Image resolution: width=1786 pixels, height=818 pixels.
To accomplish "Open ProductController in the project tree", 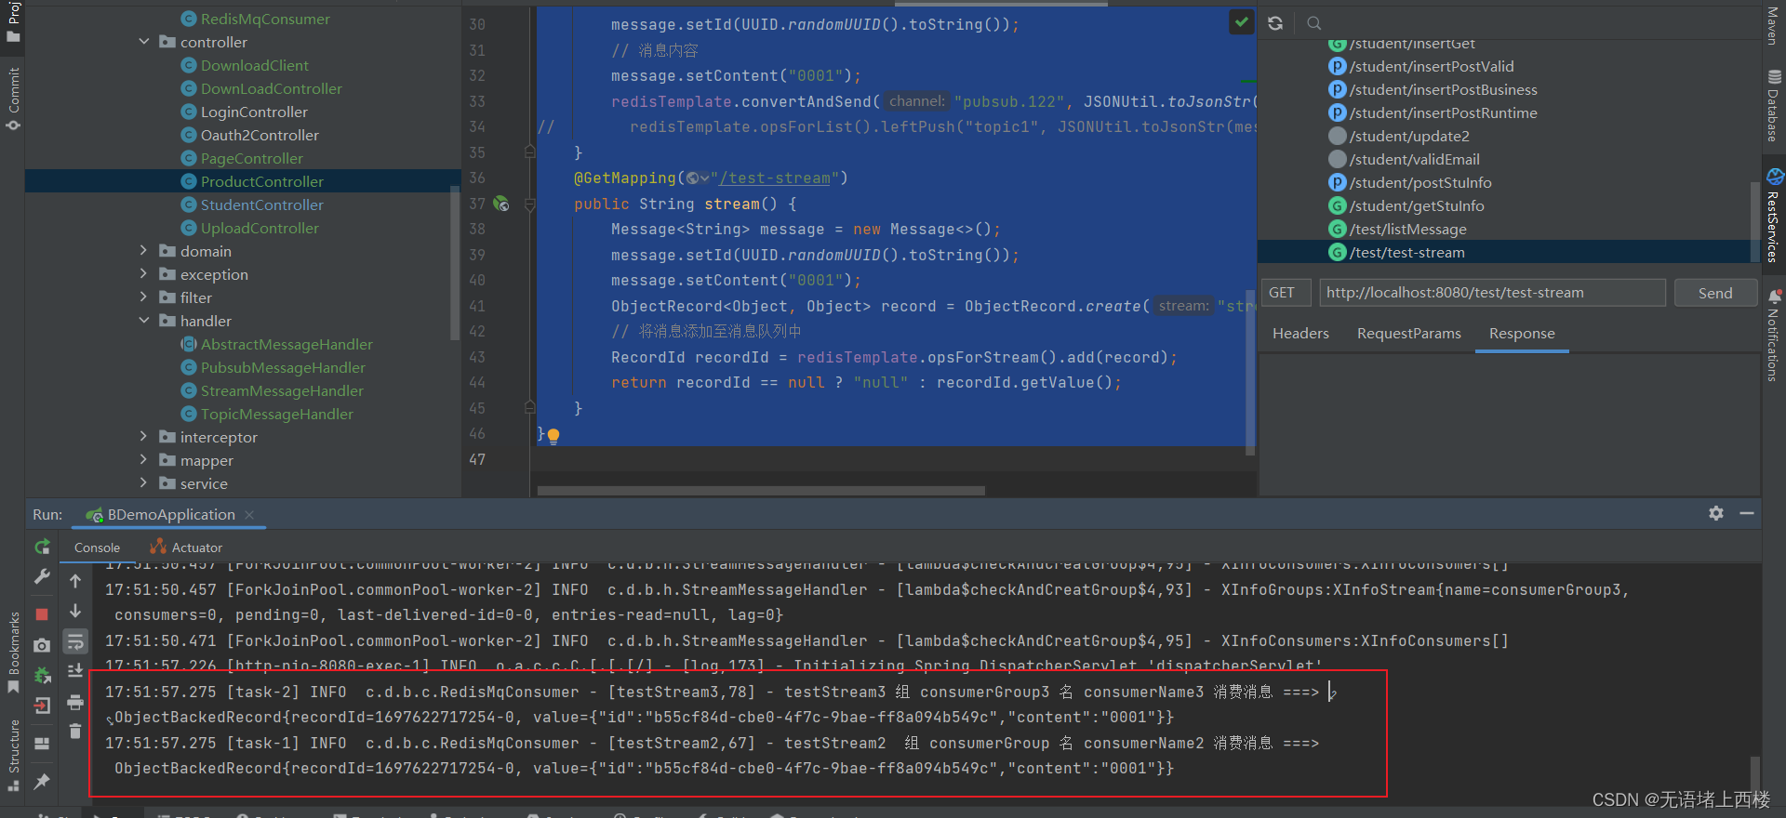I will click(x=262, y=181).
